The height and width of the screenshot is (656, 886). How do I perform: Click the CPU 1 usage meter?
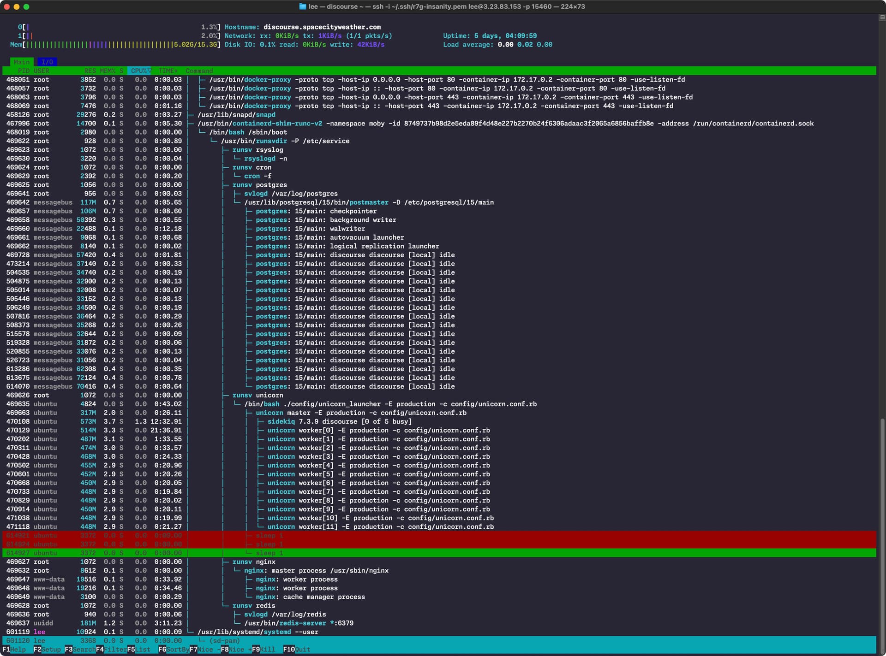[x=119, y=36]
